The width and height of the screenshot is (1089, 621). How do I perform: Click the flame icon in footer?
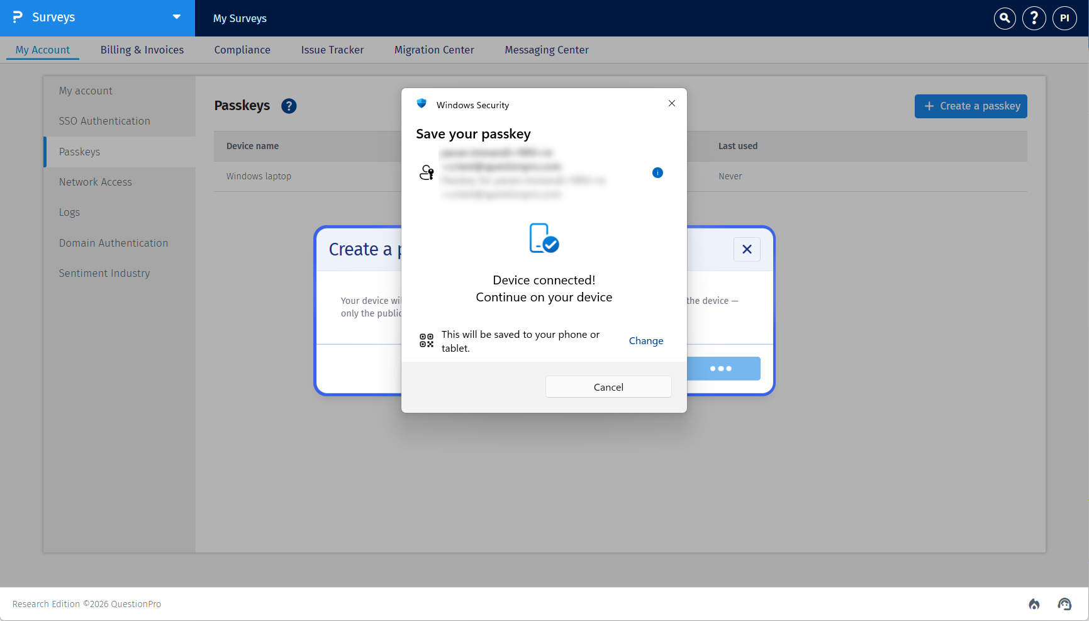(1034, 604)
